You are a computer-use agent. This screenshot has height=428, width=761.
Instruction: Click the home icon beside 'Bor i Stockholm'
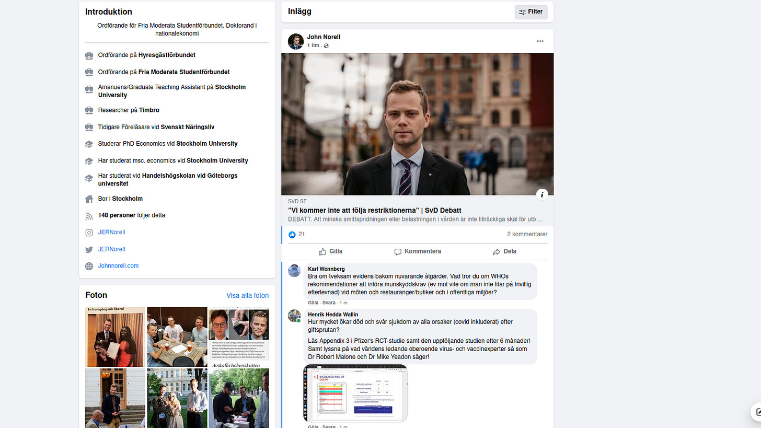(x=89, y=199)
